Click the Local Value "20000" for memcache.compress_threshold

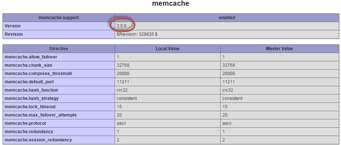[123, 74]
